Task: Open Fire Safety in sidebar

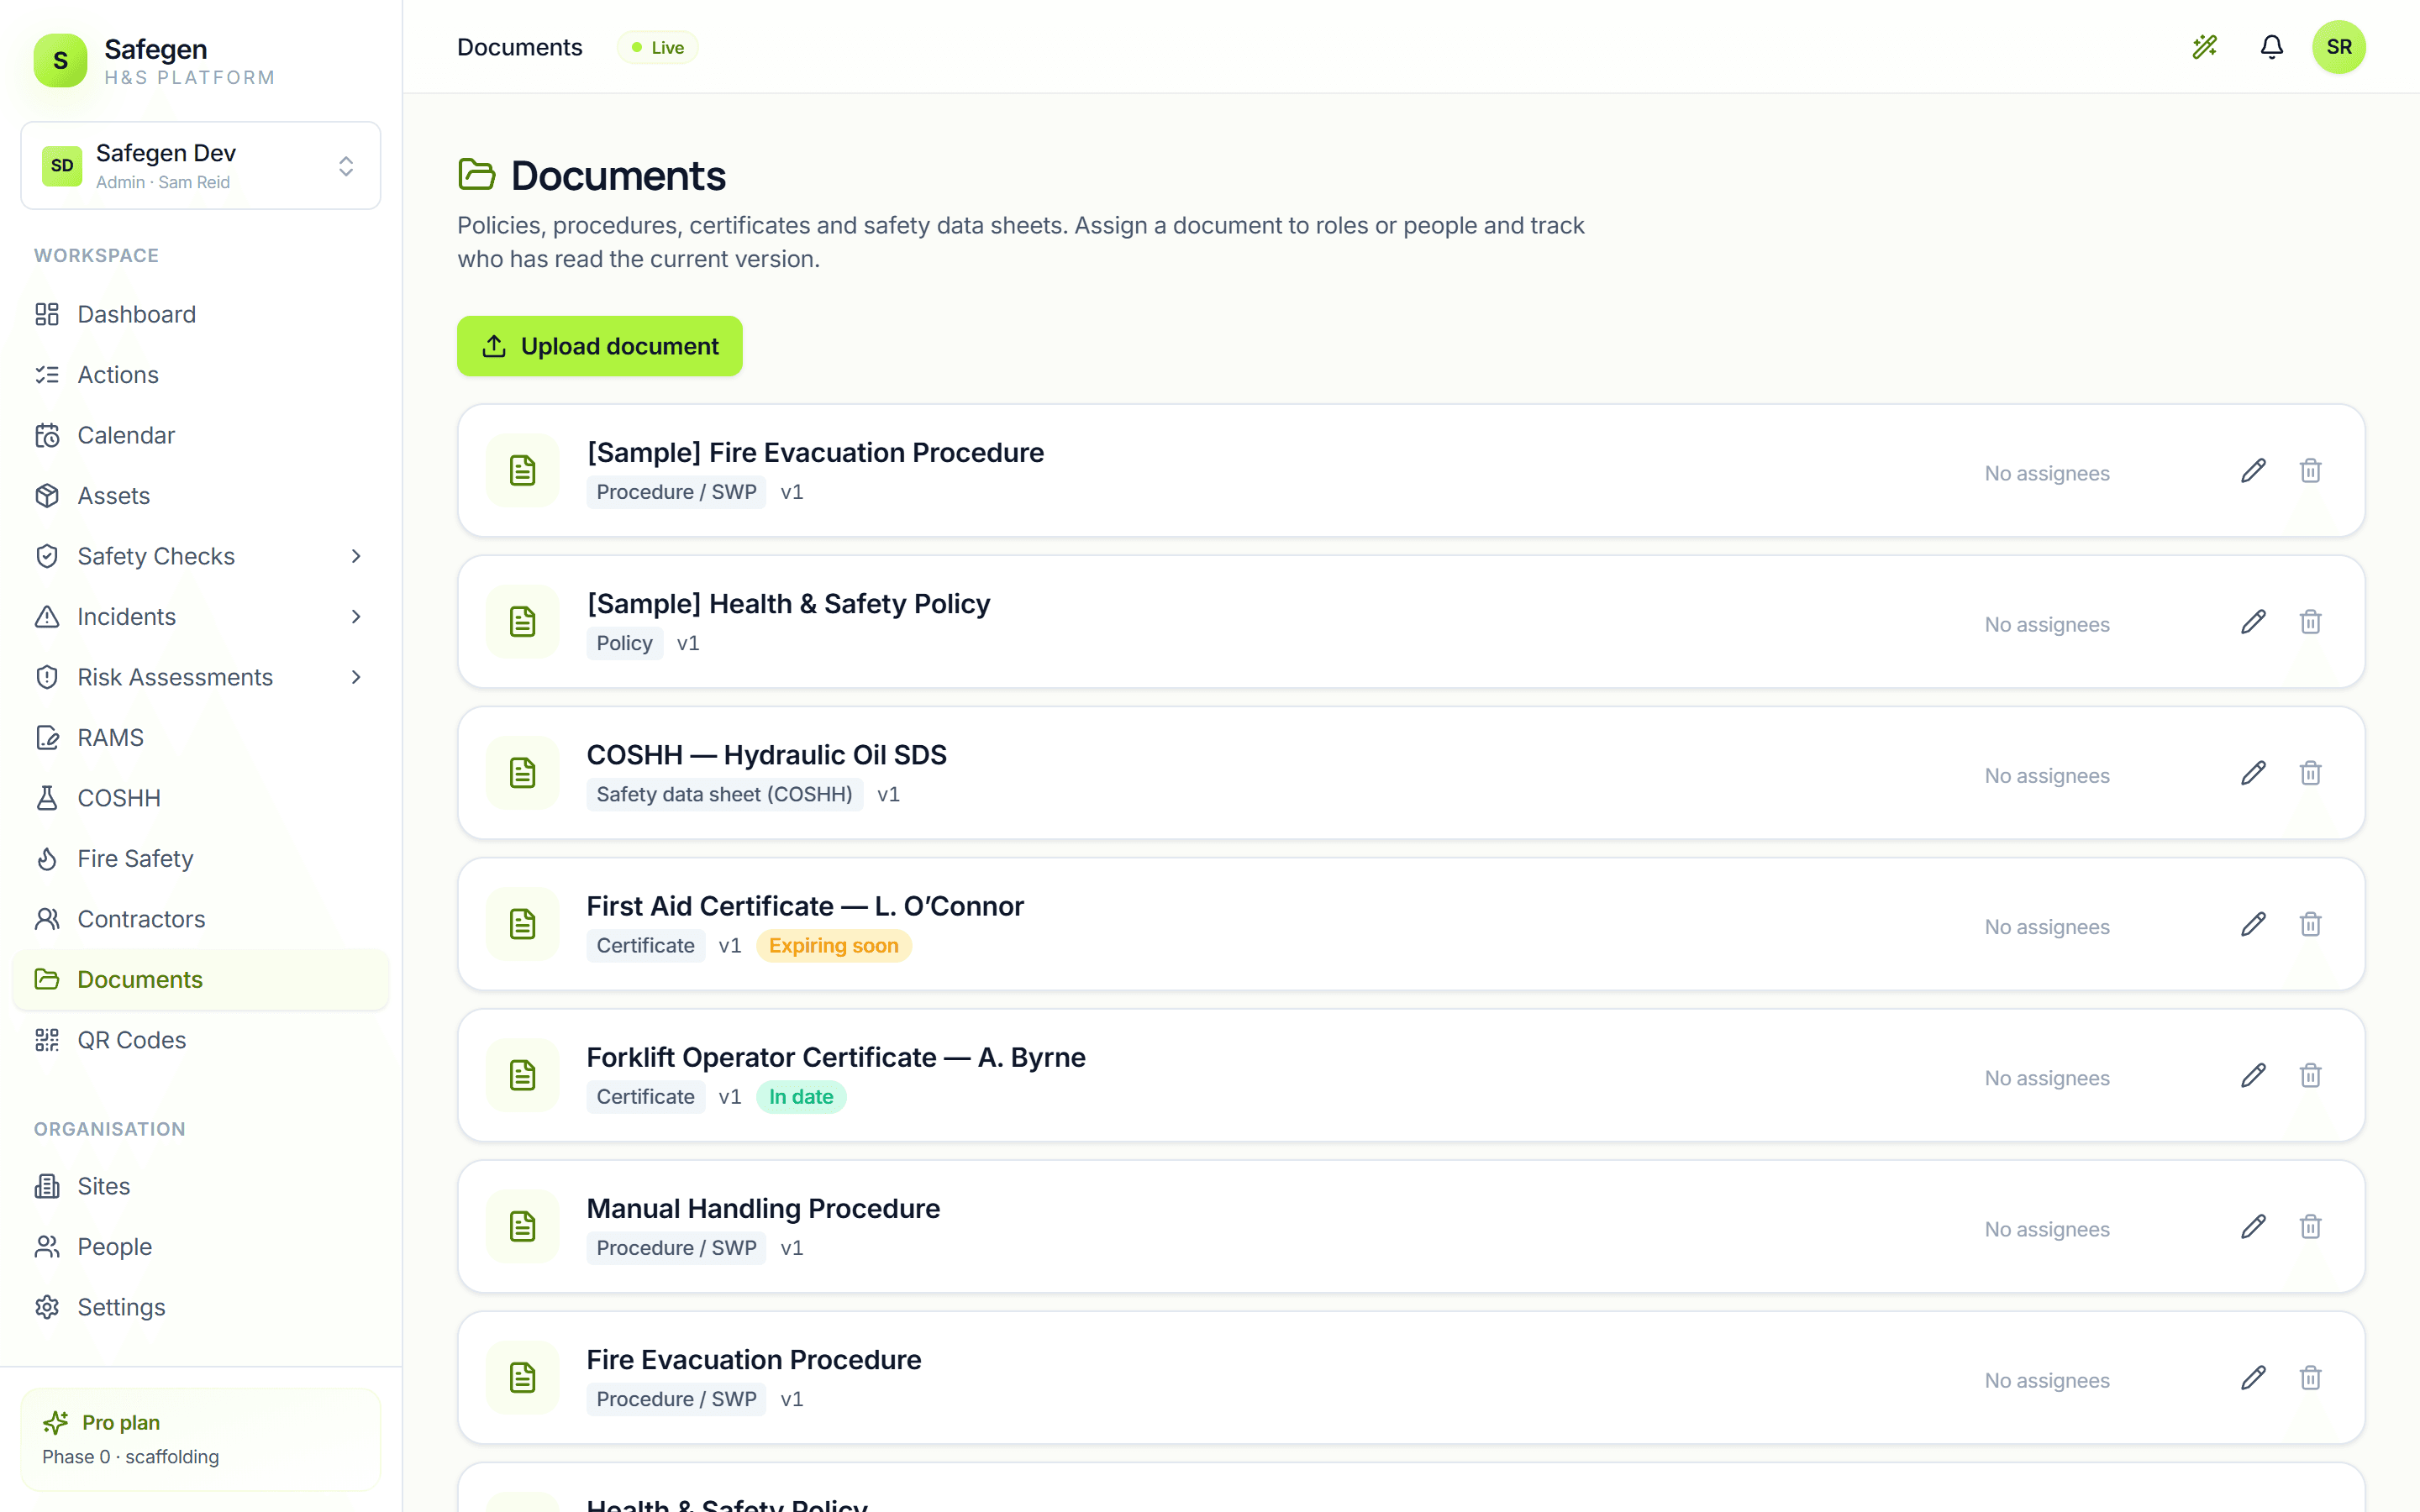Action: tap(201, 859)
